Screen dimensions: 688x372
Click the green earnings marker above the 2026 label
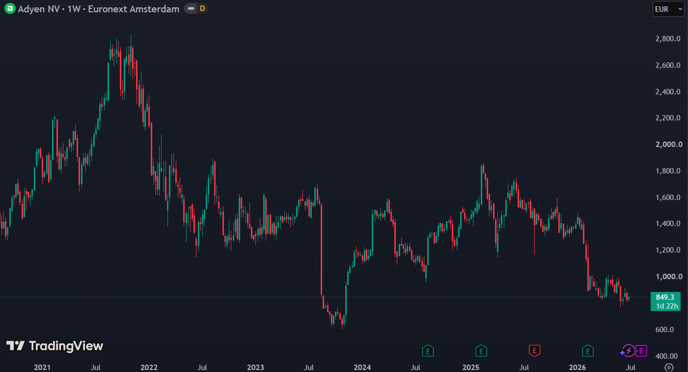[x=587, y=351]
